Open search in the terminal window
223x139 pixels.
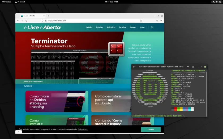[188, 67]
